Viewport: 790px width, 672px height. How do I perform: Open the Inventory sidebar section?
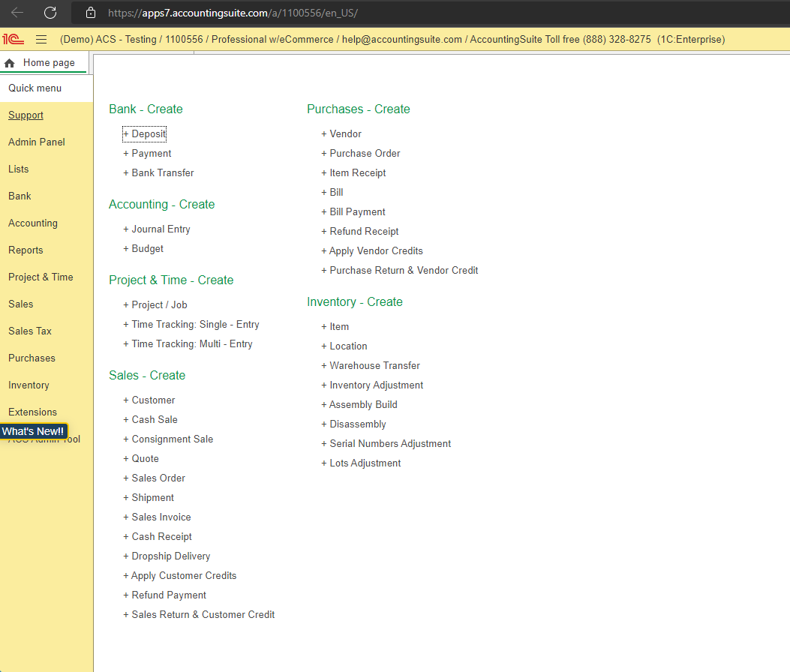click(29, 385)
